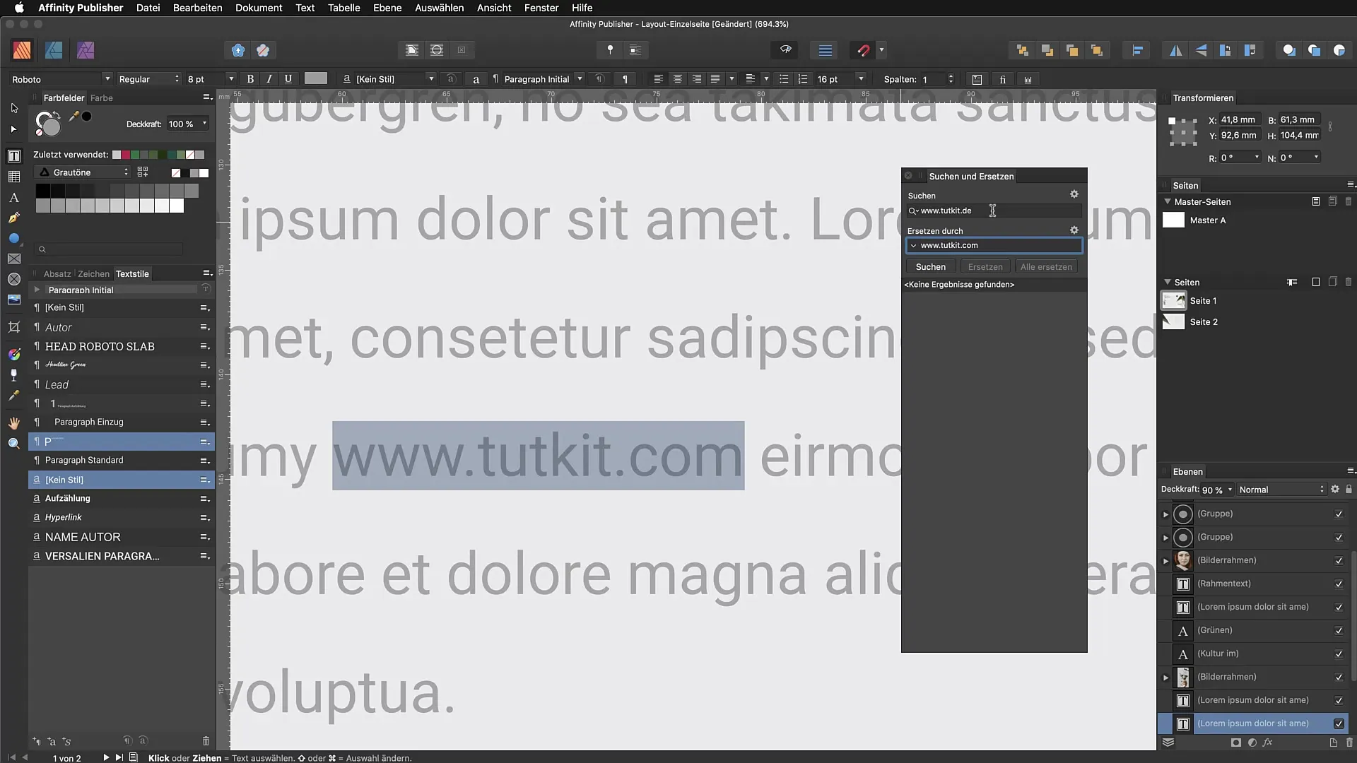Select the Zoom tool
Screen dimensions: 1357x763
13,444
